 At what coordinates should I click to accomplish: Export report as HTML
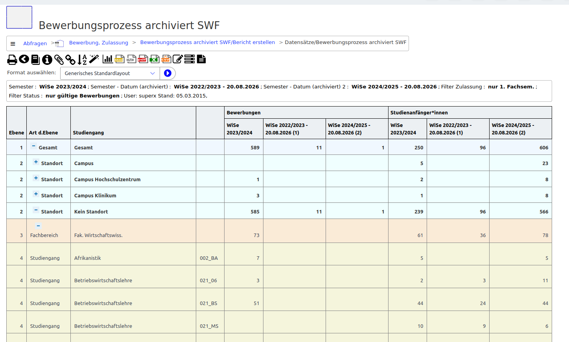tap(120, 59)
